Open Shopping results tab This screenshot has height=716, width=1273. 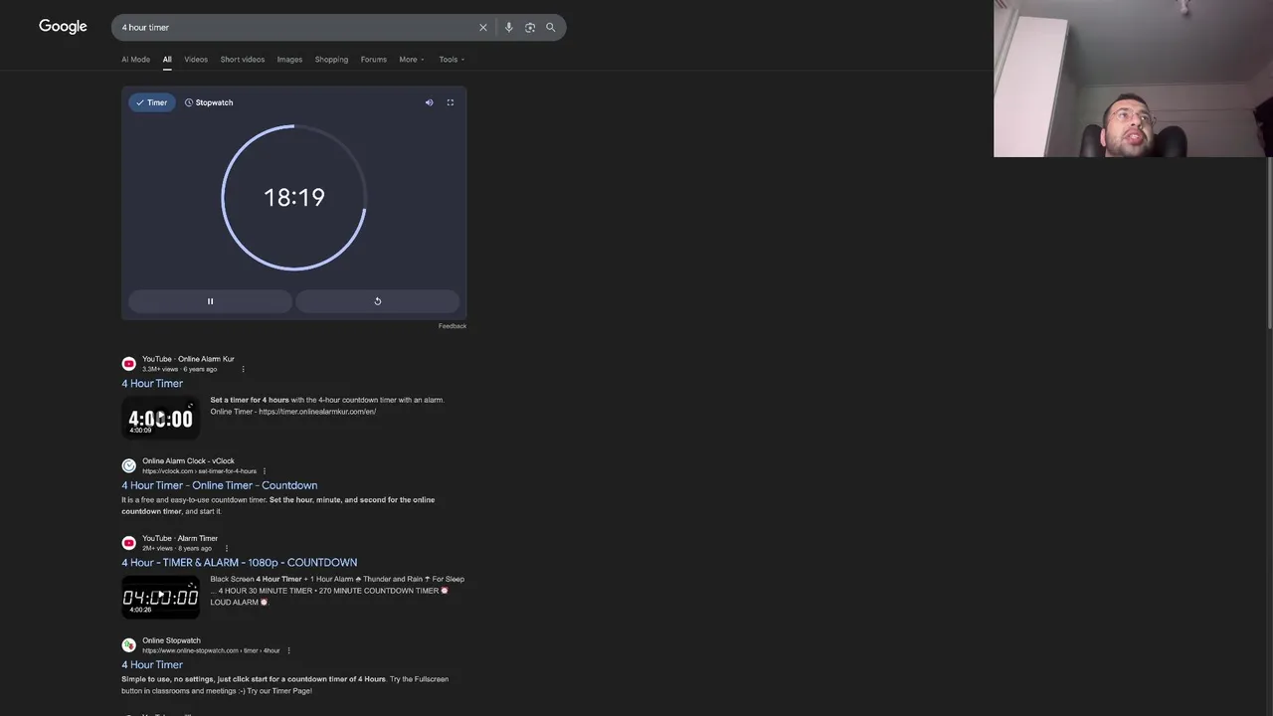point(331,60)
